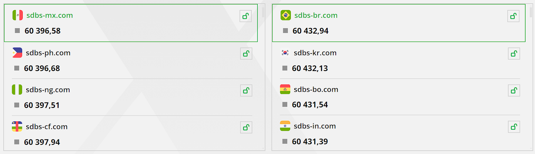Click the unlock icon for sdbs-mx.com
This screenshot has height=154, width=535.
[x=246, y=16]
